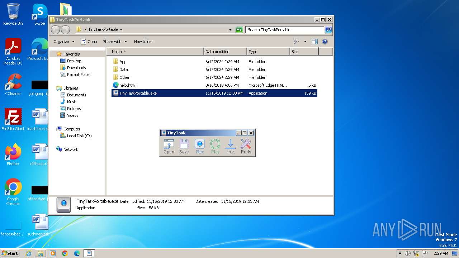This screenshot has height=258, width=459.
Task: Click the Open toolbar button
Action: click(x=89, y=42)
